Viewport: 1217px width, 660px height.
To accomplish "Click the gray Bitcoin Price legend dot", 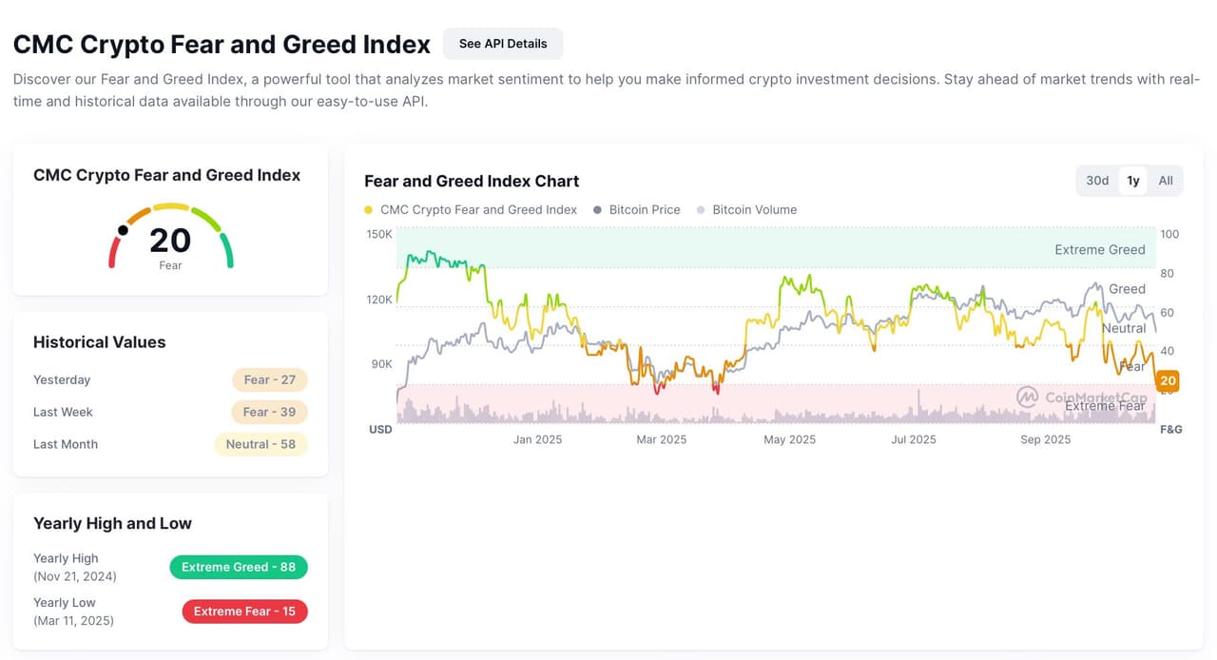I will [598, 210].
